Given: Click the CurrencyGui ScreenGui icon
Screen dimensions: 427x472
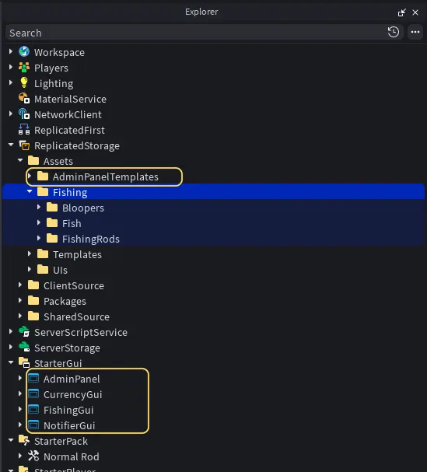Looking at the screenshot, I should tap(33, 394).
